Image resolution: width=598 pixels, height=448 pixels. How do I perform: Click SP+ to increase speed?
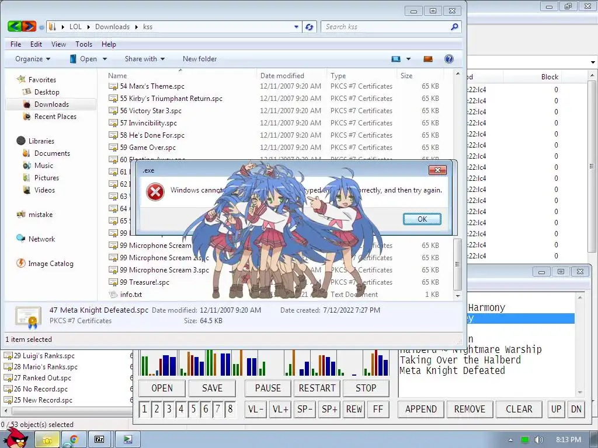click(x=329, y=409)
